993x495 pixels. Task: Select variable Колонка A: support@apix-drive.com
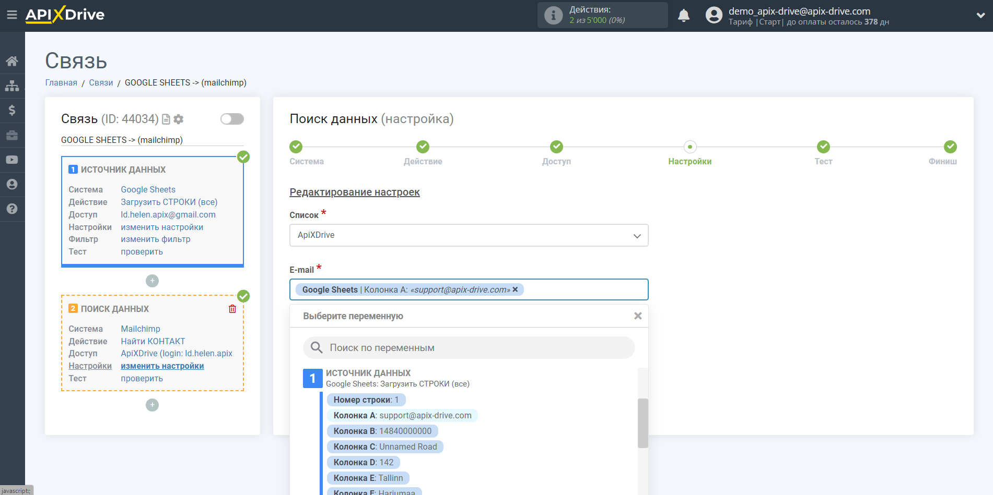402,415
